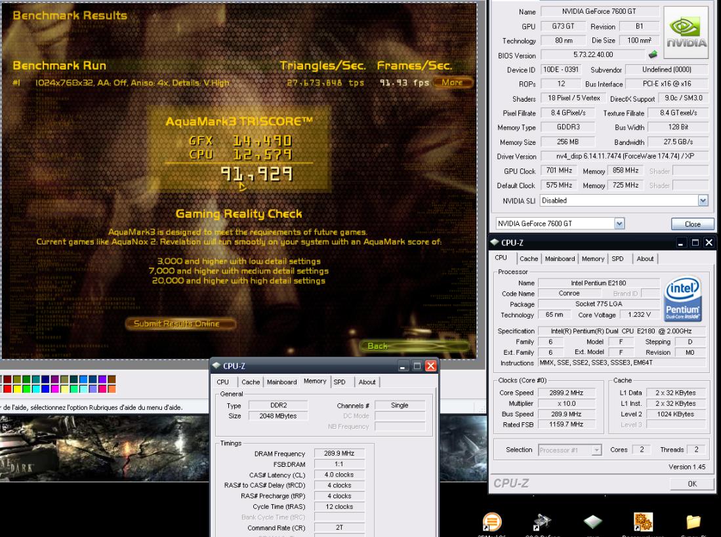Click the Rated FSB value 1159.7 MHz
The width and height of the screenshot is (721, 537).
tap(566, 424)
